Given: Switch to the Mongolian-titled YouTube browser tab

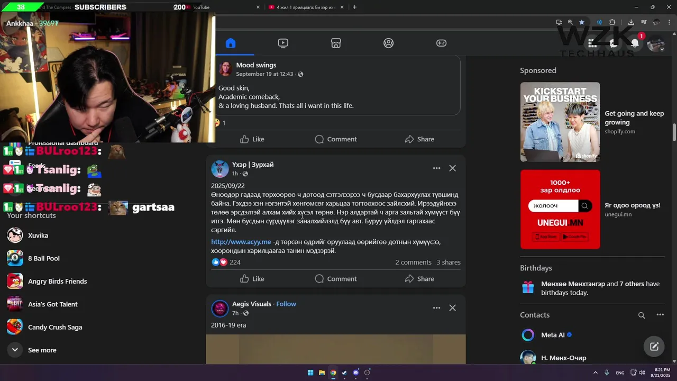Looking at the screenshot, I should pos(306,7).
